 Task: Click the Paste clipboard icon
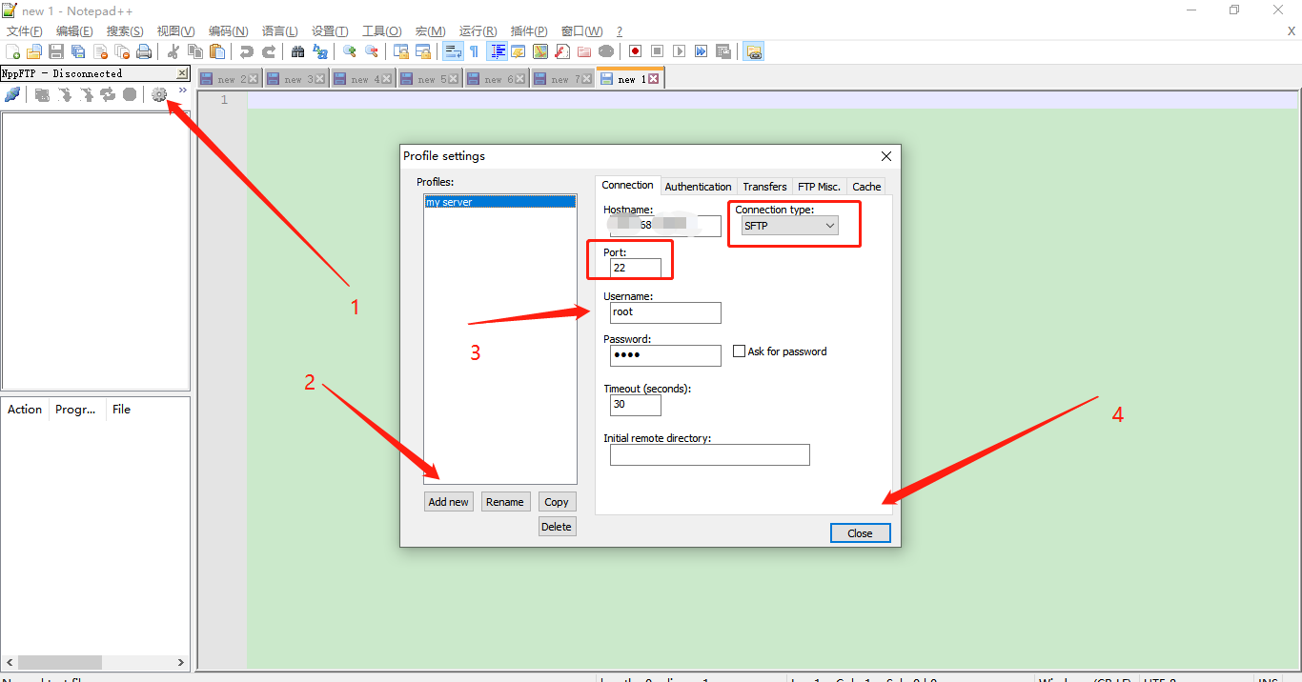tap(217, 51)
